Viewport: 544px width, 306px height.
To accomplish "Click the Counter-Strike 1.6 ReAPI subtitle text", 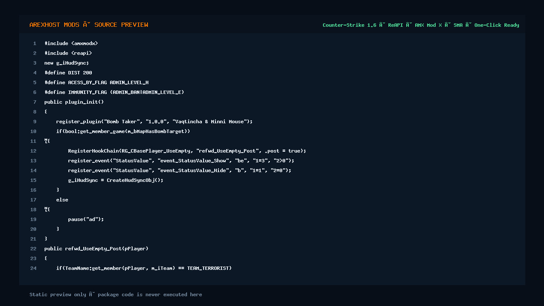I will tap(421, 25).
